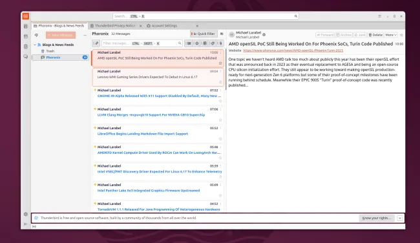Open Settings gear in the spaces toolbar
The height and width of the screenshot is (243, 420).
(26, 214)
